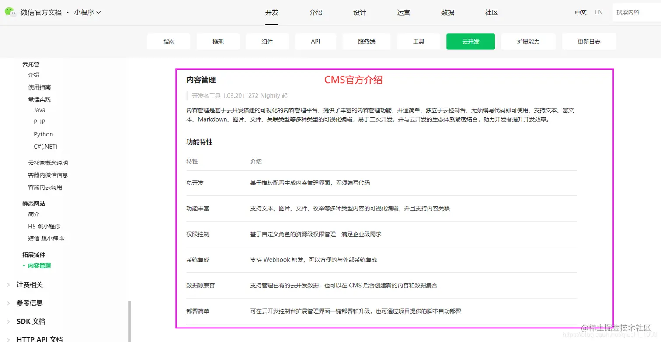Click the 免开发 table row label
The image size is (661, 342).
[195, 183]
